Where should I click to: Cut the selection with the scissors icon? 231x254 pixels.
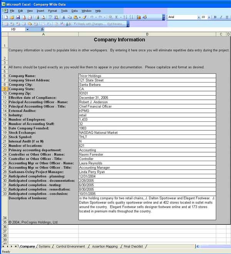pos(64,17)
